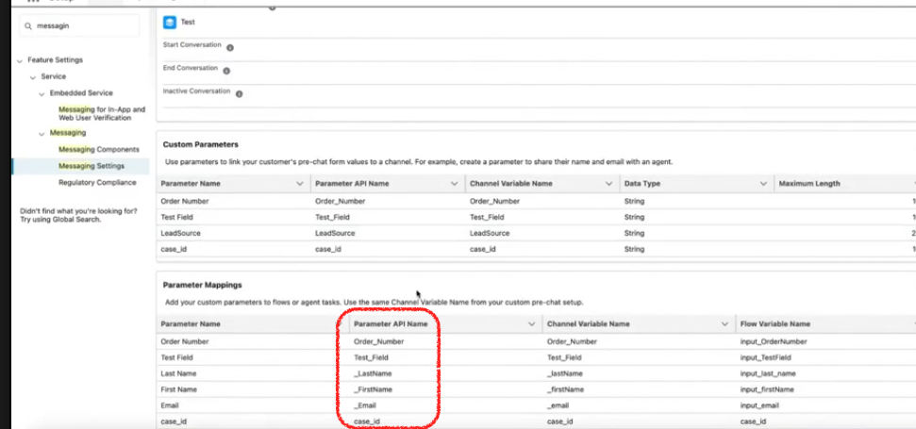Click String data type in LeadSource row
Screen dimensions: 916x429
[634, 233]
